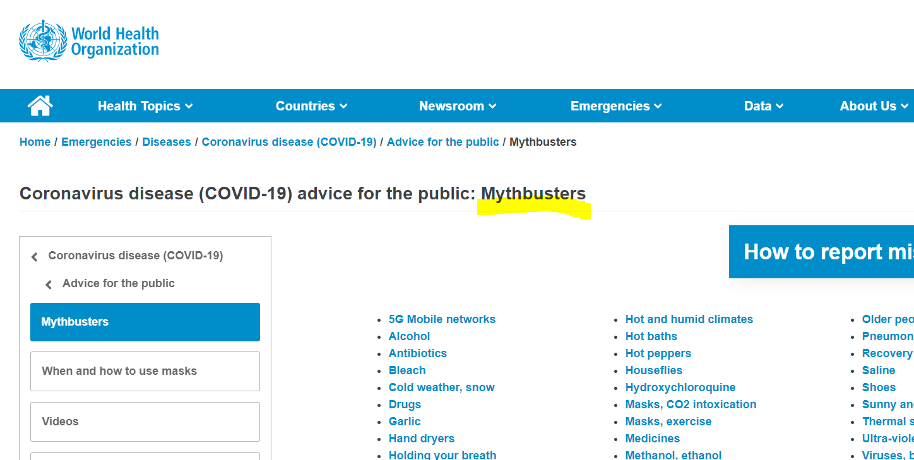914x460 pixels.
Task: Open the Newsroom menu
Action: [x=458, y=106]
